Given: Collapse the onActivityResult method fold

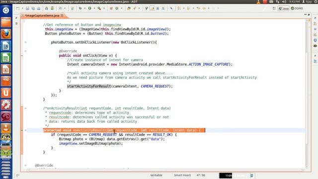Looking at the screenshot, I should pos(25,130).
